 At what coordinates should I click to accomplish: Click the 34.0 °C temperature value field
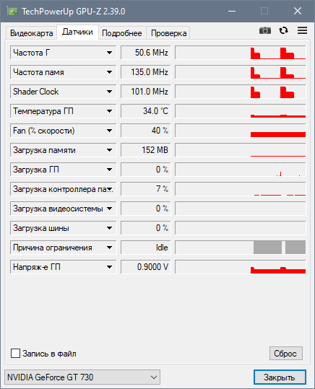[x=146, y=111]
